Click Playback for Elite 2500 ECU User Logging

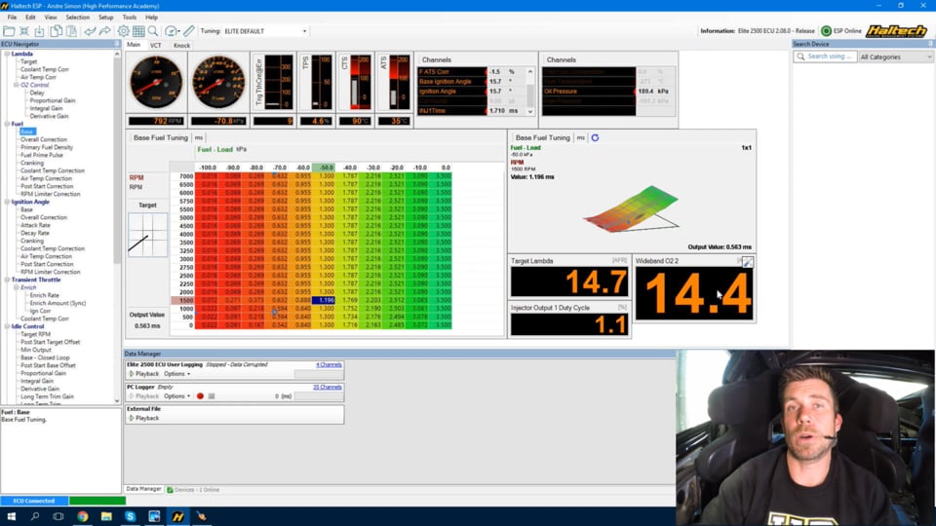(144, 374)
